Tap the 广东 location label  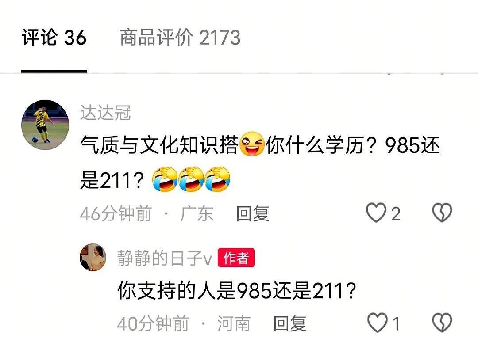(x=197, y=213)
